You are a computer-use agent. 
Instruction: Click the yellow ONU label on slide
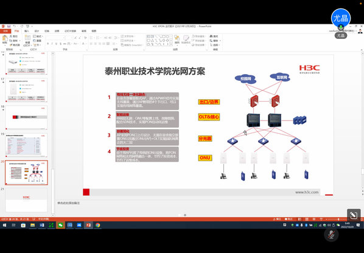(x=205, y=158)
